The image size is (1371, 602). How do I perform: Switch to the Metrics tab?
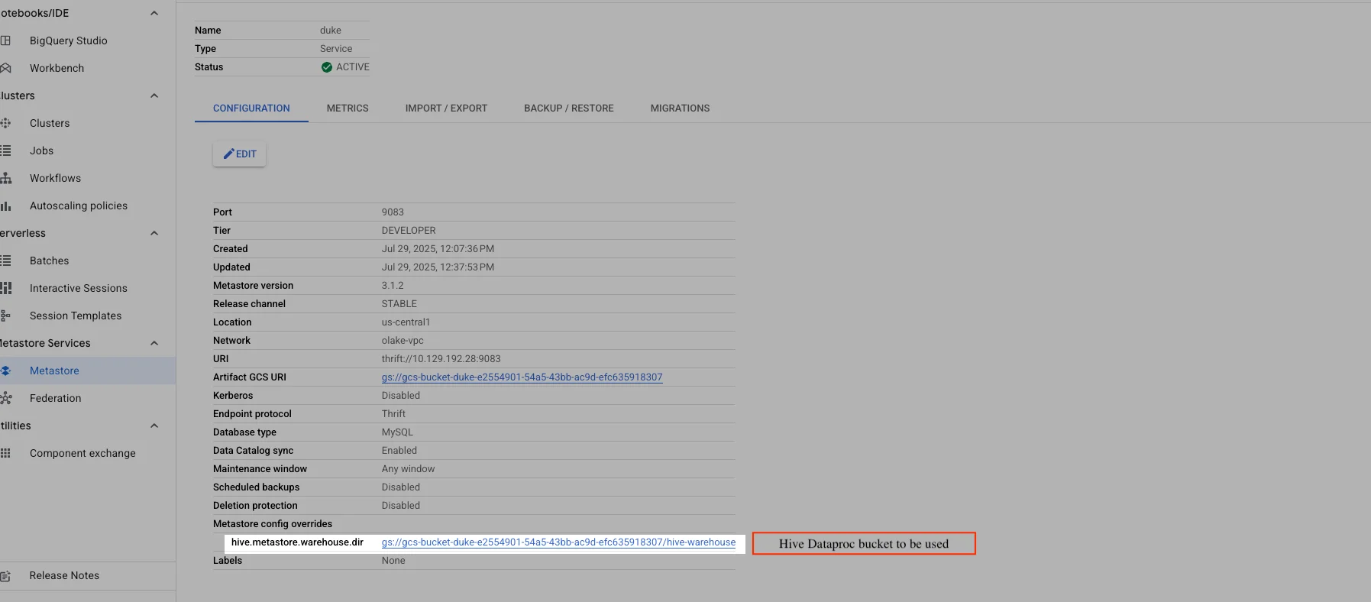pyautogui.click(x=348, y=108)
